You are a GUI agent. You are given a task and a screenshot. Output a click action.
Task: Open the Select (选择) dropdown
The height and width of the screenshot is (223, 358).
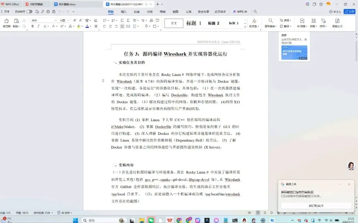(x=286, y=20)
